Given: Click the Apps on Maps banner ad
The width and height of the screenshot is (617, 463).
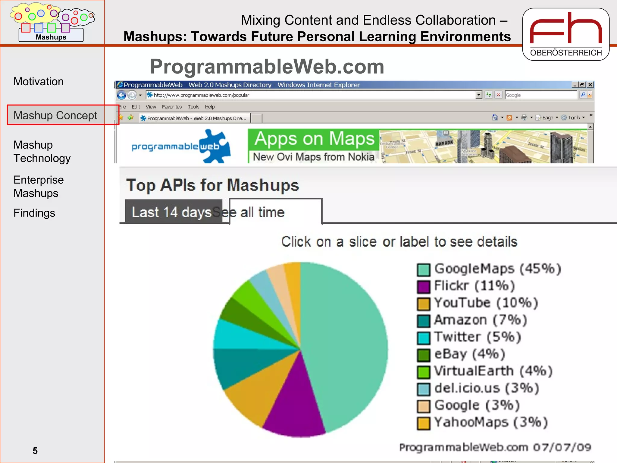Looking at the screenshot, I should point(417,146).
